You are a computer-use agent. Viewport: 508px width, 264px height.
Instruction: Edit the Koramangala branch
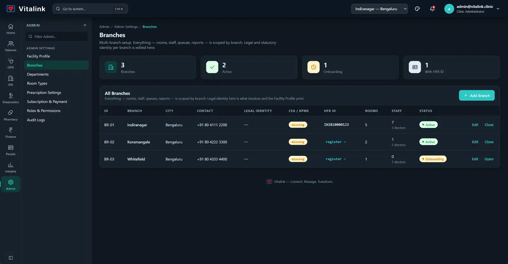pos(475,142)
